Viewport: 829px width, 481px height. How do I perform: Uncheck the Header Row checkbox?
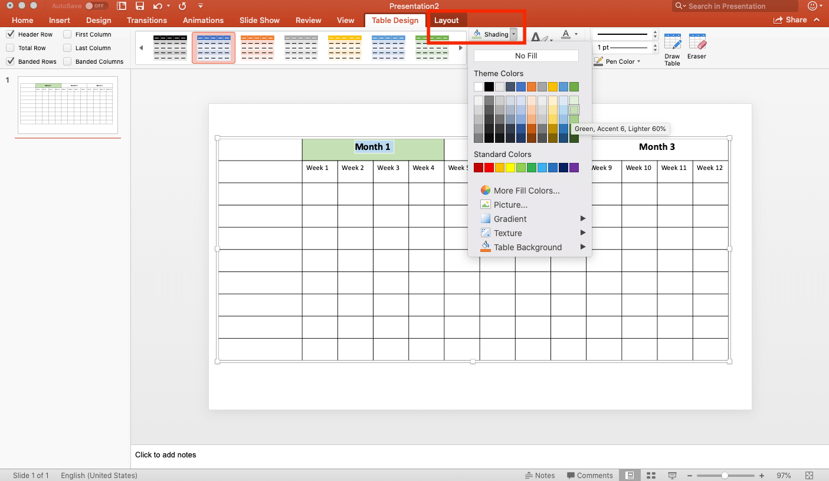click(x=10, y=34)
